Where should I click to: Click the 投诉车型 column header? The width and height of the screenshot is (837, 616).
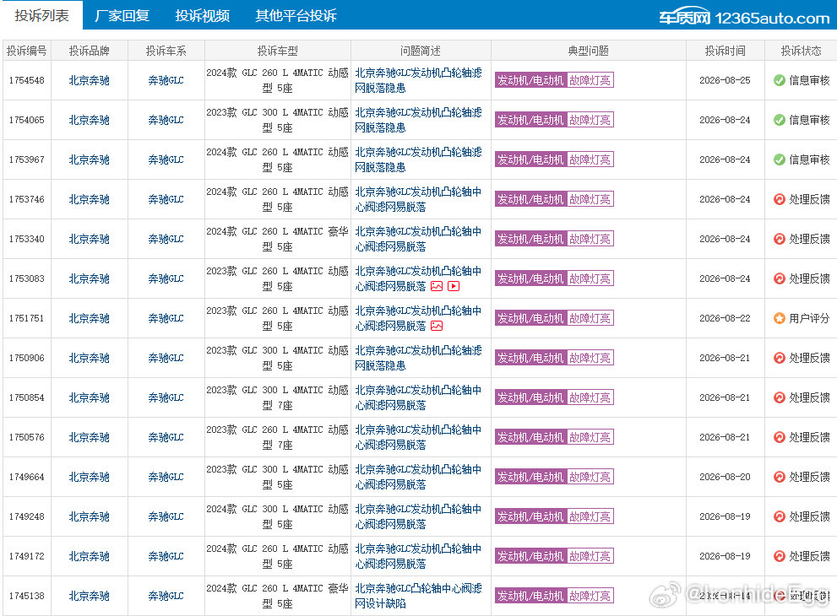pos(278,51)
